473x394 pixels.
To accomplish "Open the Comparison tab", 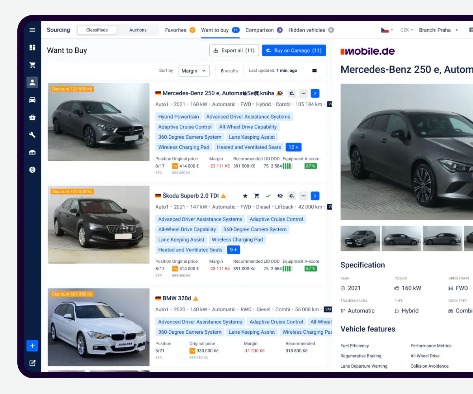I will coord(264,30).
